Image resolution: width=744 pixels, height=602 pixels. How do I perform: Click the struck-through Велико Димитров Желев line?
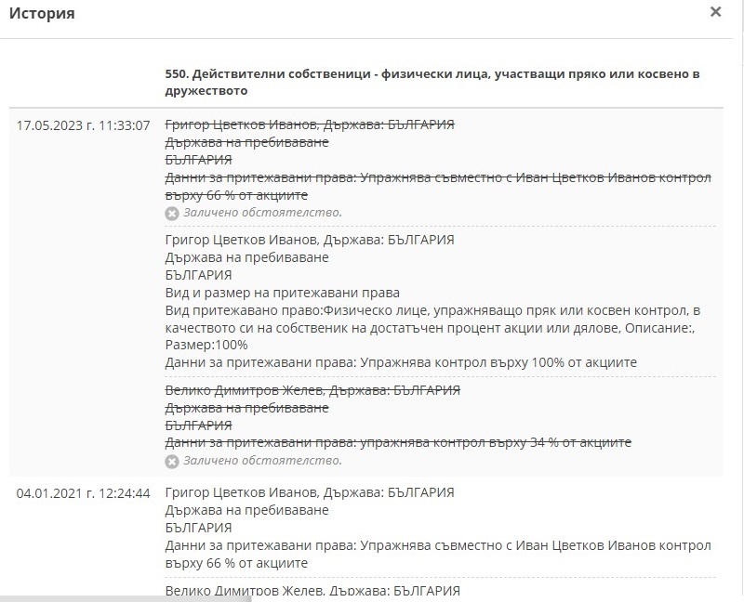(312, 390)
